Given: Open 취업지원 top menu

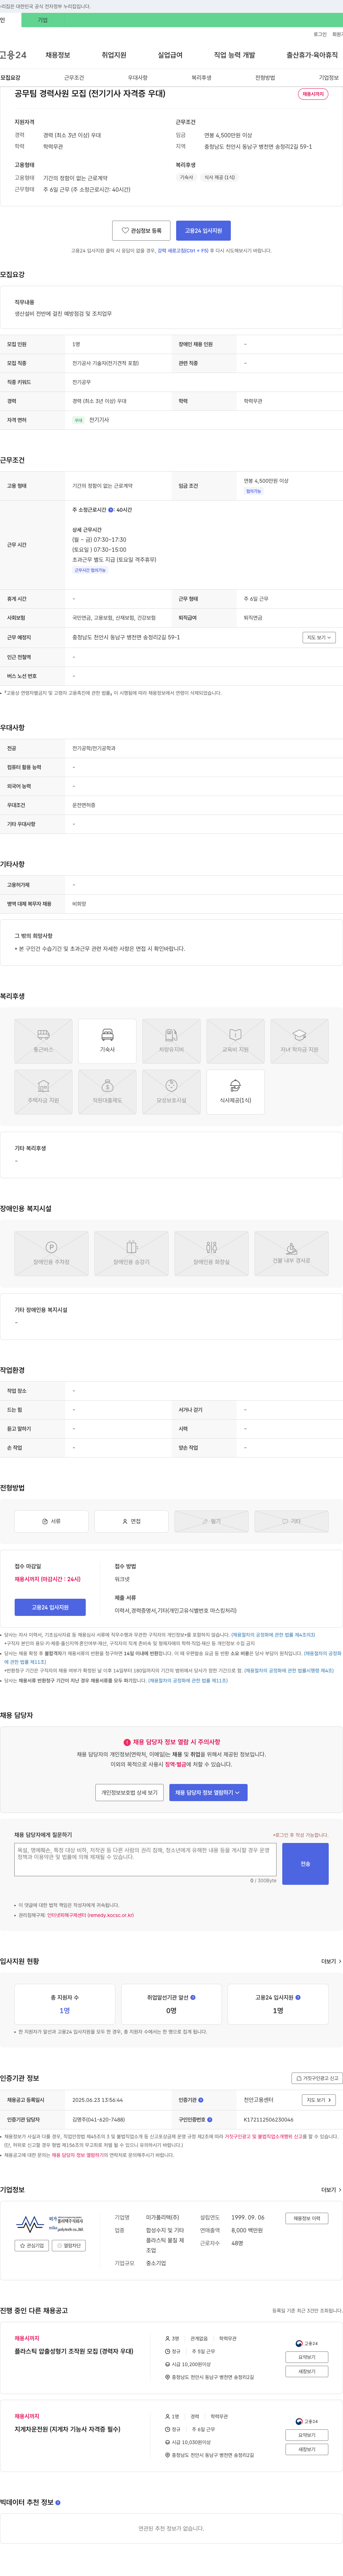Looking at the screenshot, I should [x=114, y=55].
